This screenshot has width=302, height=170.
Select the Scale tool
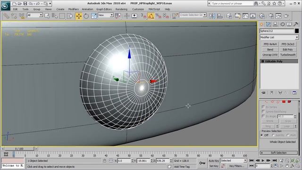point(93,16)
